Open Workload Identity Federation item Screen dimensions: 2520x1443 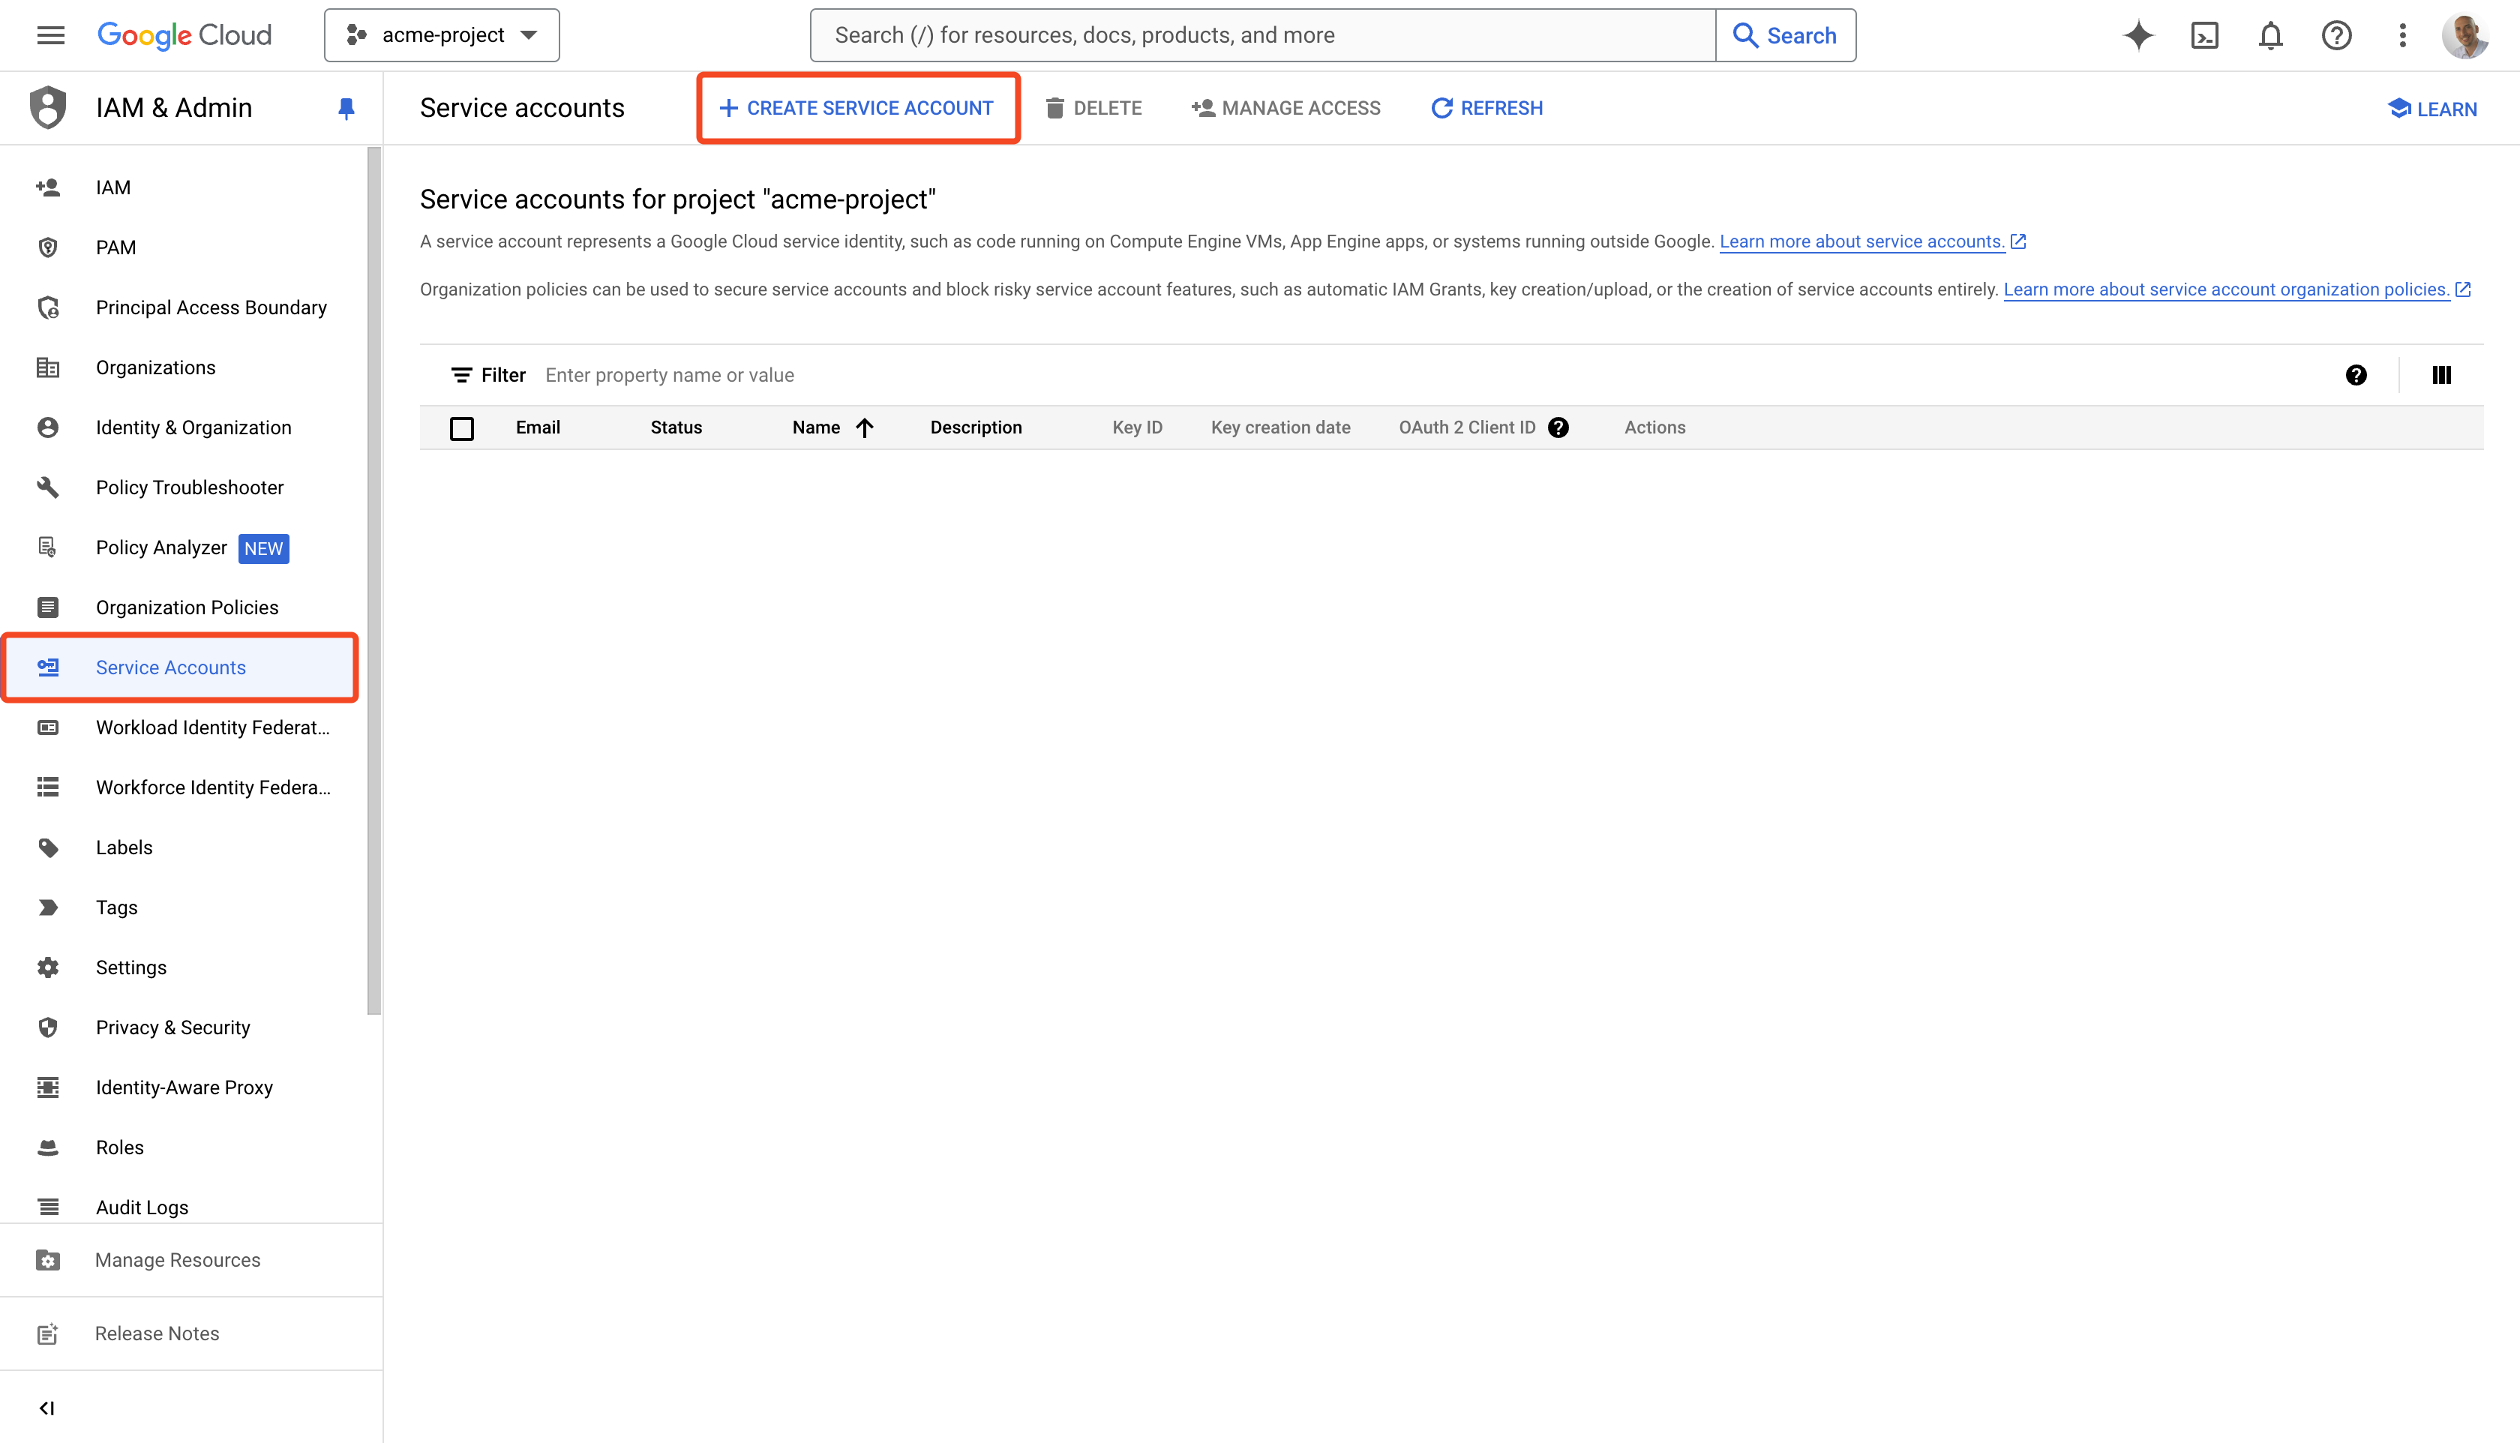point(183,727)
